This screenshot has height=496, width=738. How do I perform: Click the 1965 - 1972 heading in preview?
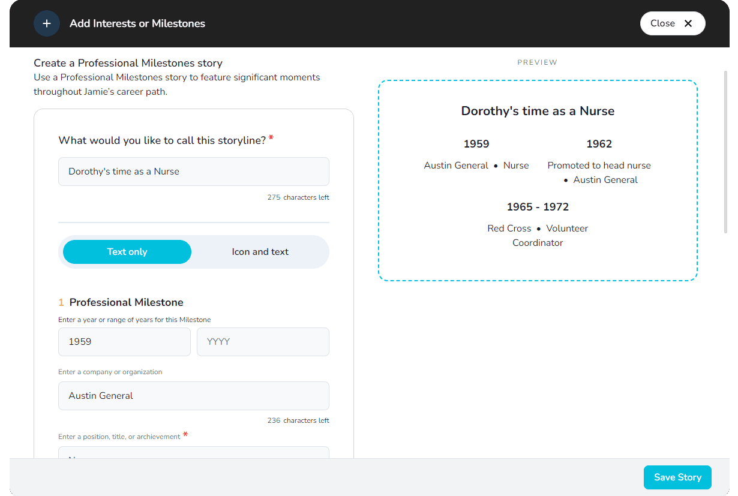538,207
